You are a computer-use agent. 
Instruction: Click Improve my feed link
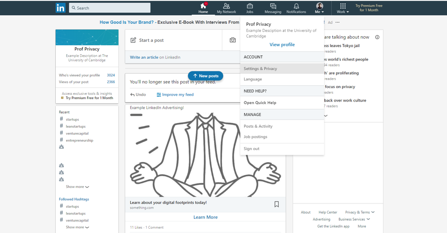tap(175, 95)
